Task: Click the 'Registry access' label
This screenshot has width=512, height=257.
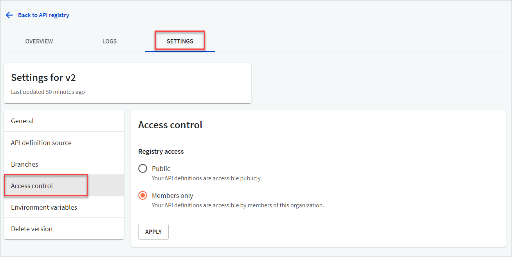Action: [161, 151]
